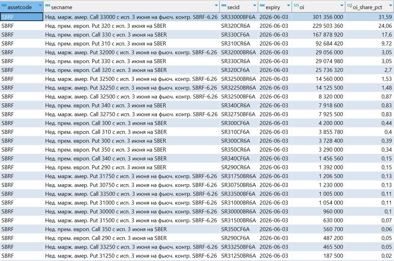Screen dimensions: 394x261
Task: Select the secid cell SR32000BR6A
Action: [x=239, y=52]
